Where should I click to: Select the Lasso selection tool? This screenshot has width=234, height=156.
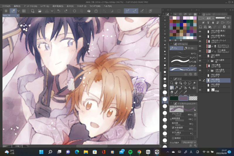[x=189, y=83]
